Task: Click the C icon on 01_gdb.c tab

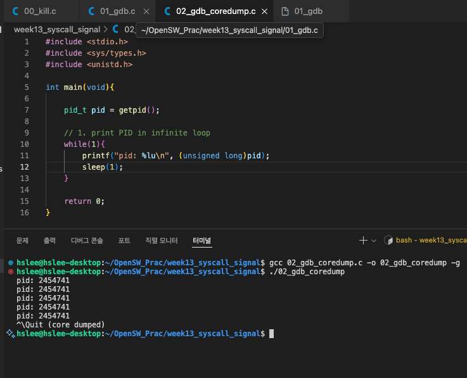Action: [91, 11]
